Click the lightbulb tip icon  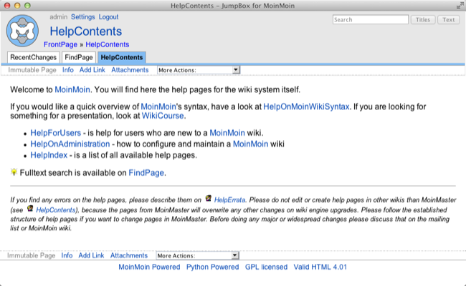pos(14,172)
